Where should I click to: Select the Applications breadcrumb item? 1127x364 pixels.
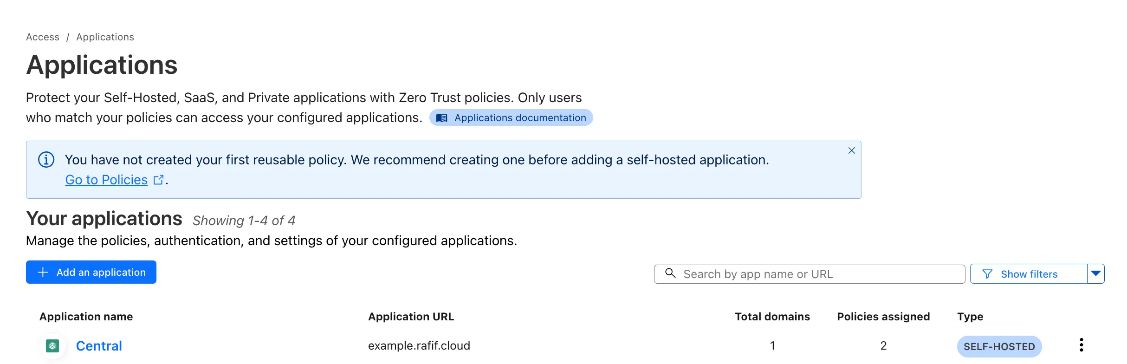click(x=105, y=37)
